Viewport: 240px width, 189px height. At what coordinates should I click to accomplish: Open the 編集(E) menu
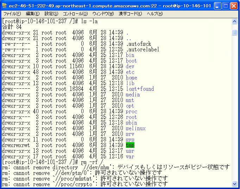point(33,14)
